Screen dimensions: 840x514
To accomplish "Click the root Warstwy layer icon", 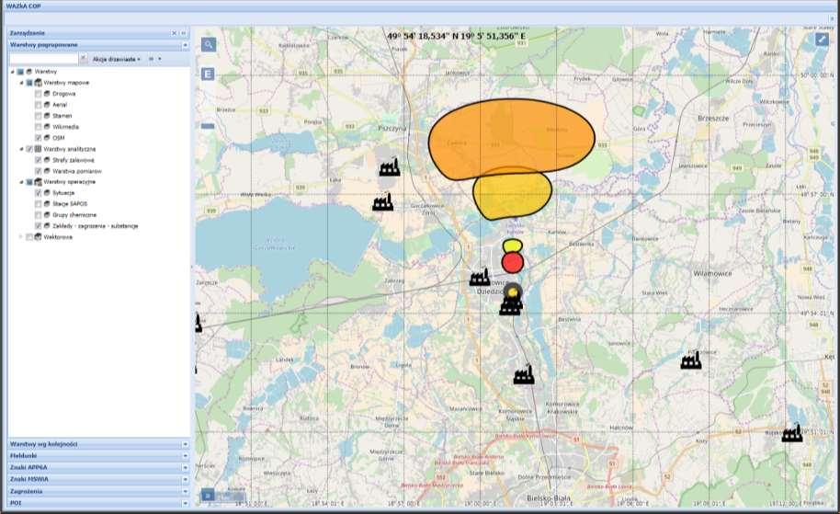I will 28,72.
